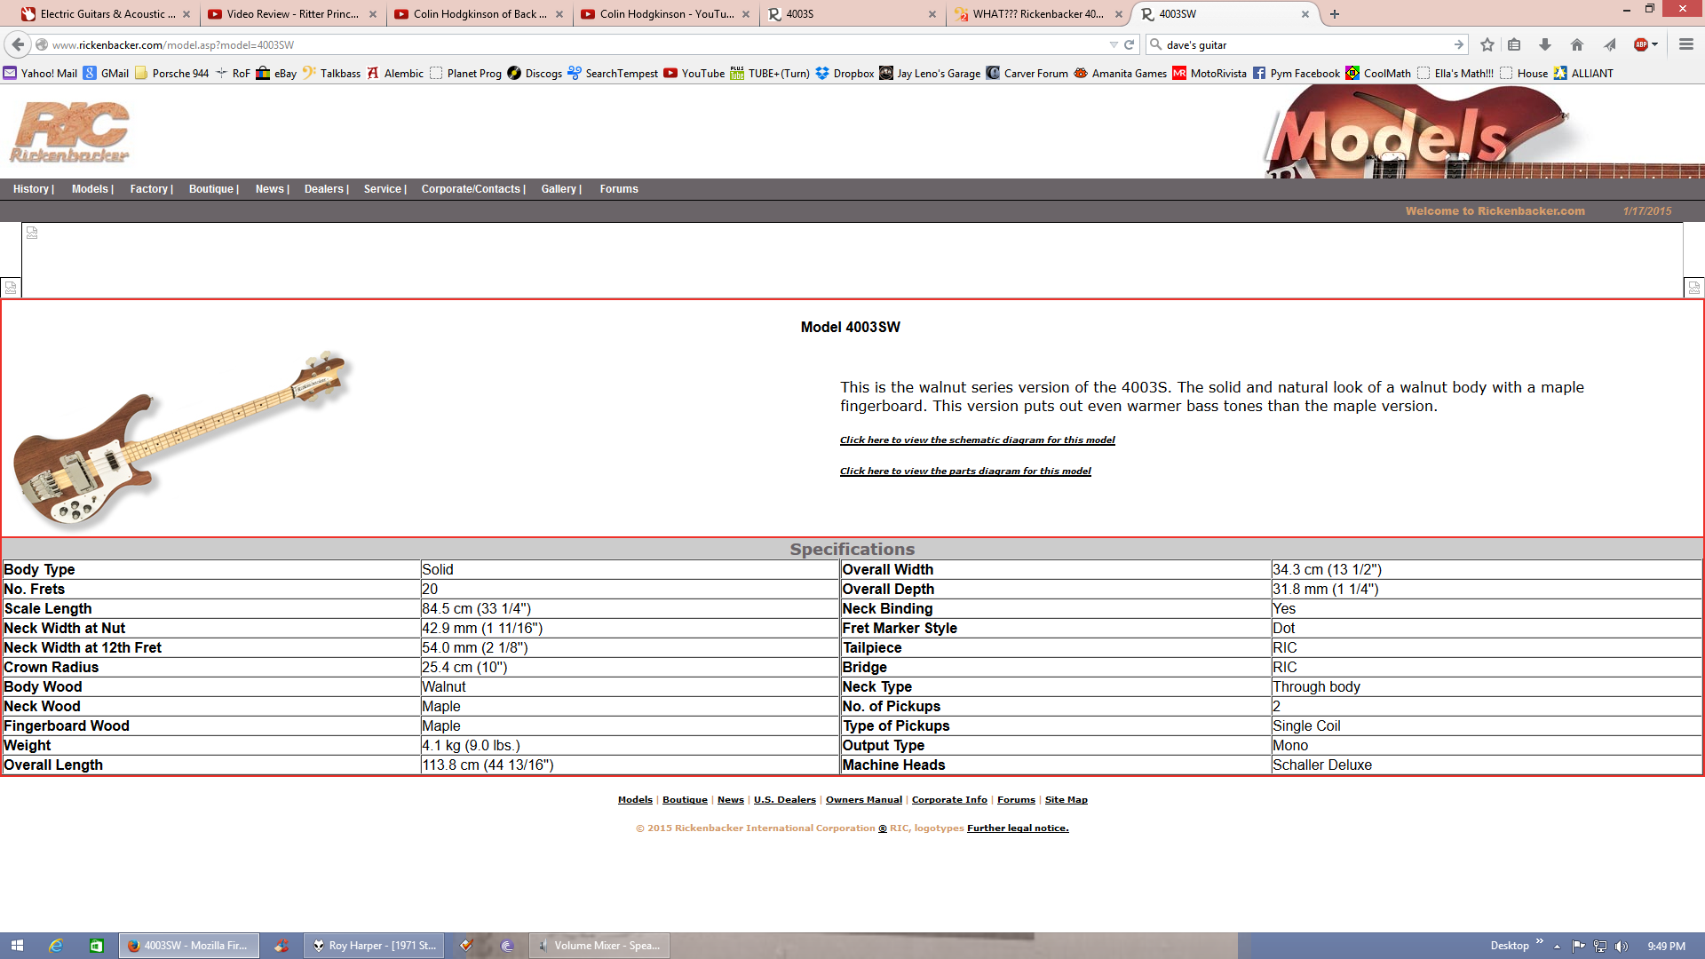Viewport: 1705px width, 959px height.
Task: Open the eBay bookmark
Action: (276, 74)
